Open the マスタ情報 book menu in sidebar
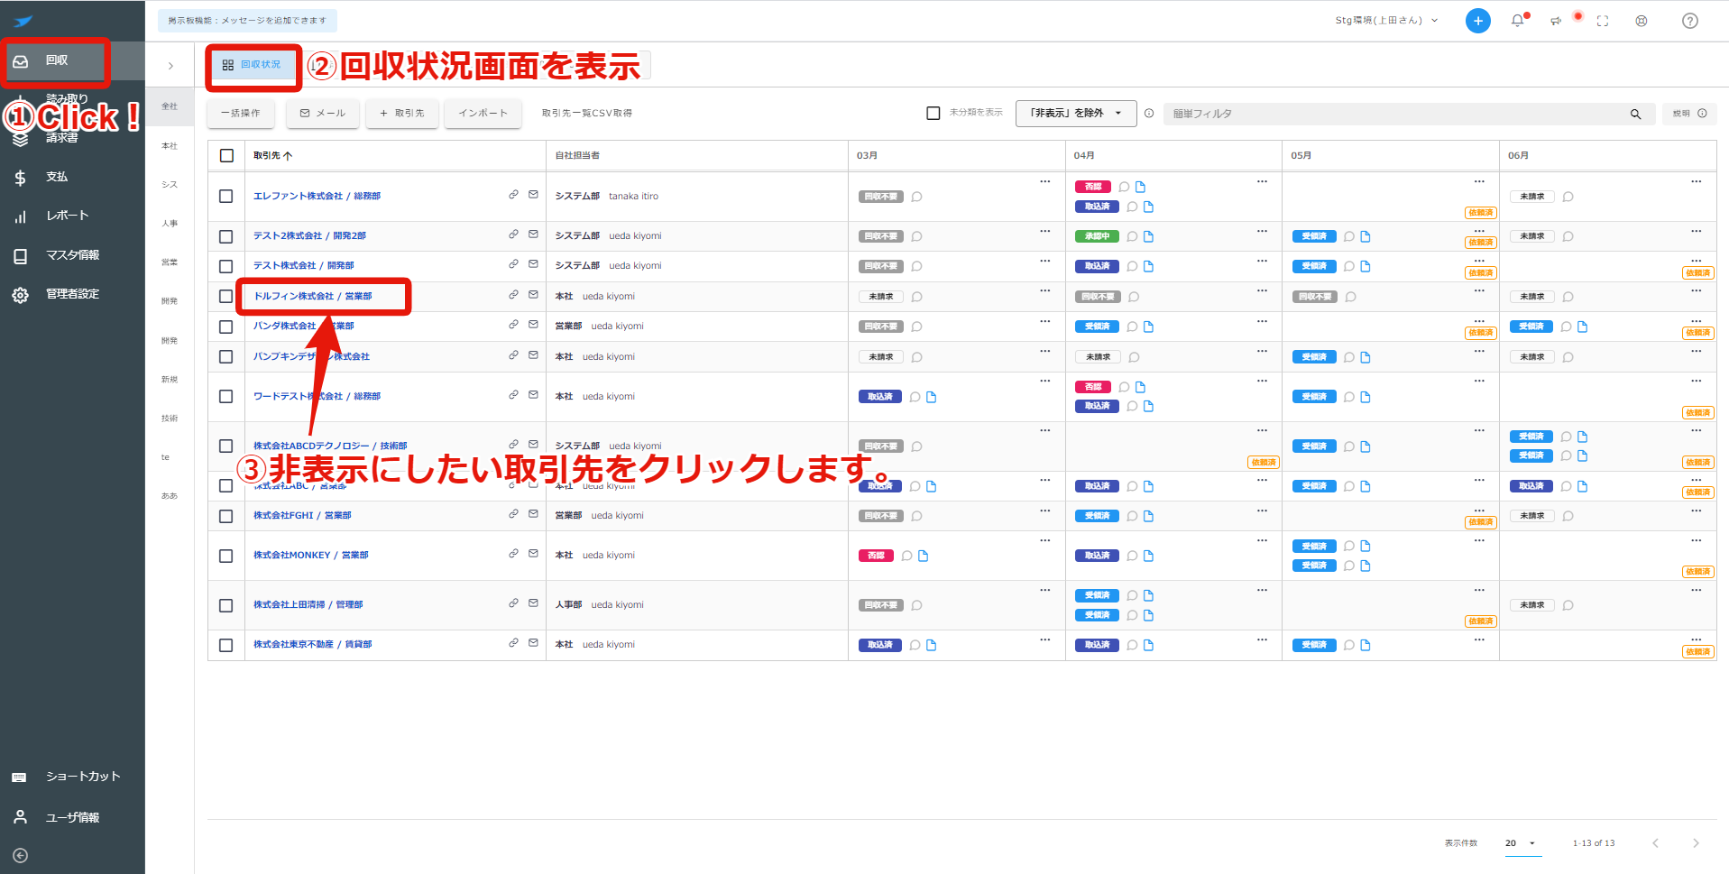The width and height of the screenshot is (1729, 874). (72, 255)
